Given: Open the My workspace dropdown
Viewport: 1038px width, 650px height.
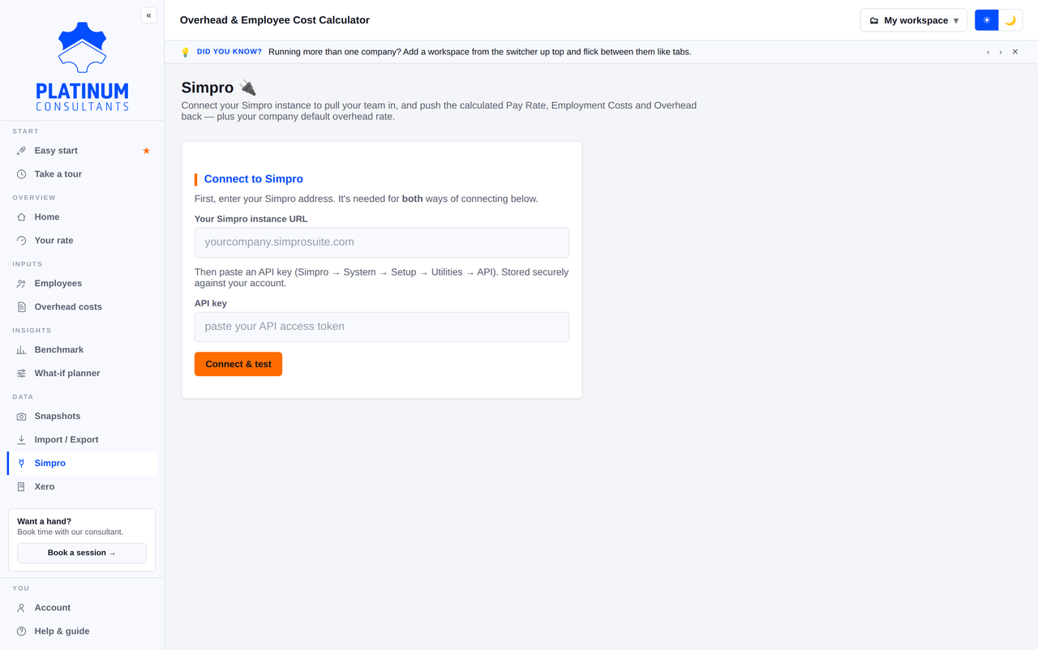Looking at the screenshot, I should 913,20.
